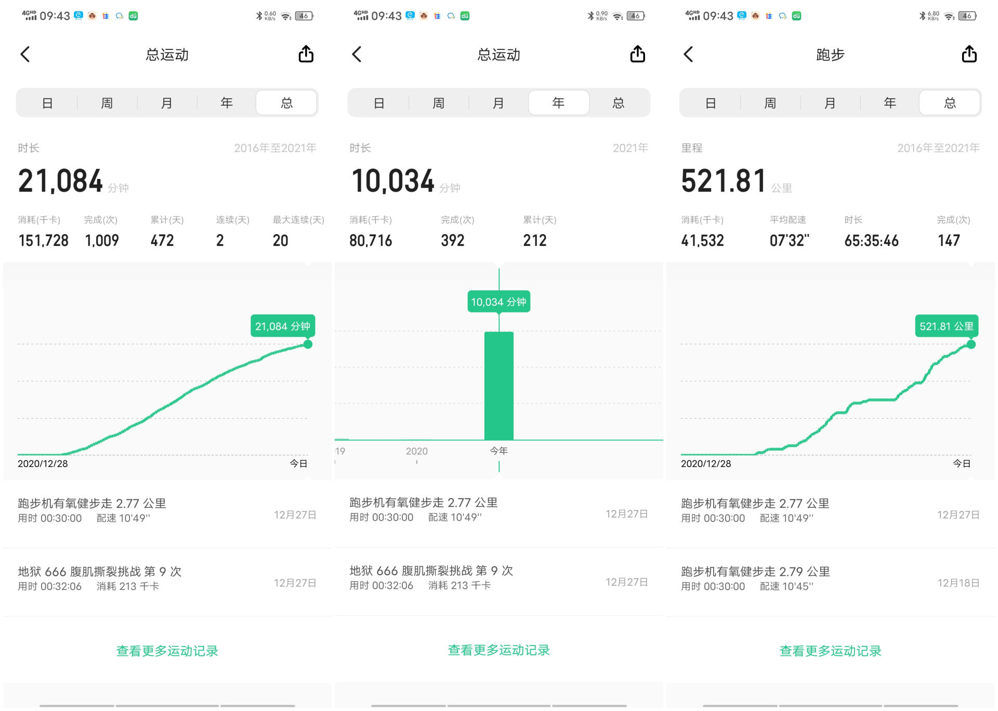Tap the end point of left duration curve
998x711 pixels.
point(308,344)
